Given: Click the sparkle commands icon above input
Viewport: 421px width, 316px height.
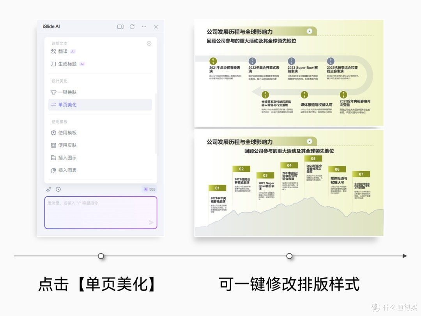Looking at the screenshot, I should coord(49,189).
